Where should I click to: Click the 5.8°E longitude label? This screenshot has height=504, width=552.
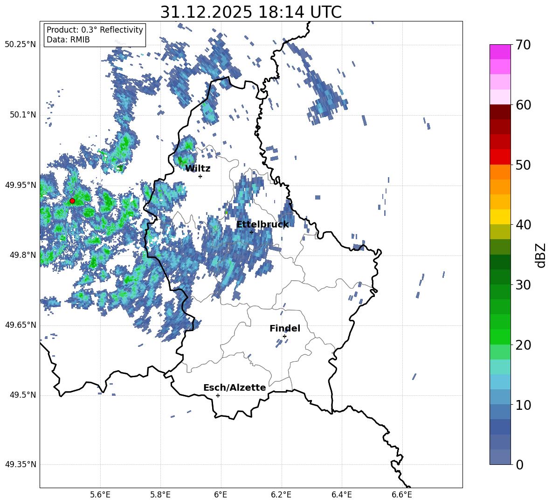coord(160,495)
